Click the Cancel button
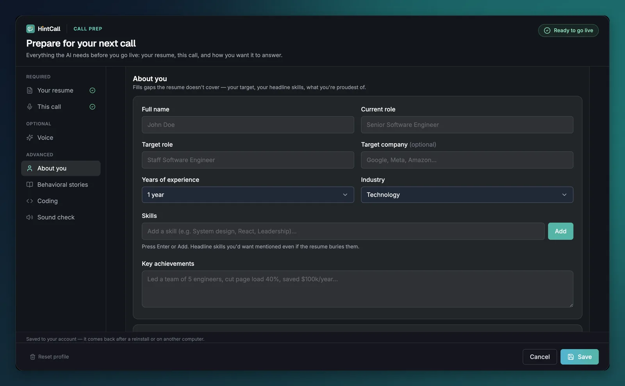 (540, 357)
